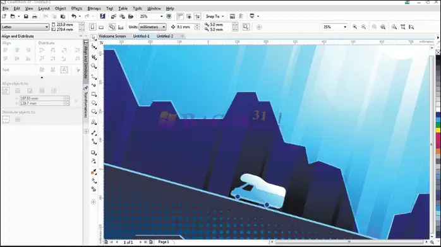Click the Print icon
This screenshot has width=441, height=247.
[x=35, y=16]
